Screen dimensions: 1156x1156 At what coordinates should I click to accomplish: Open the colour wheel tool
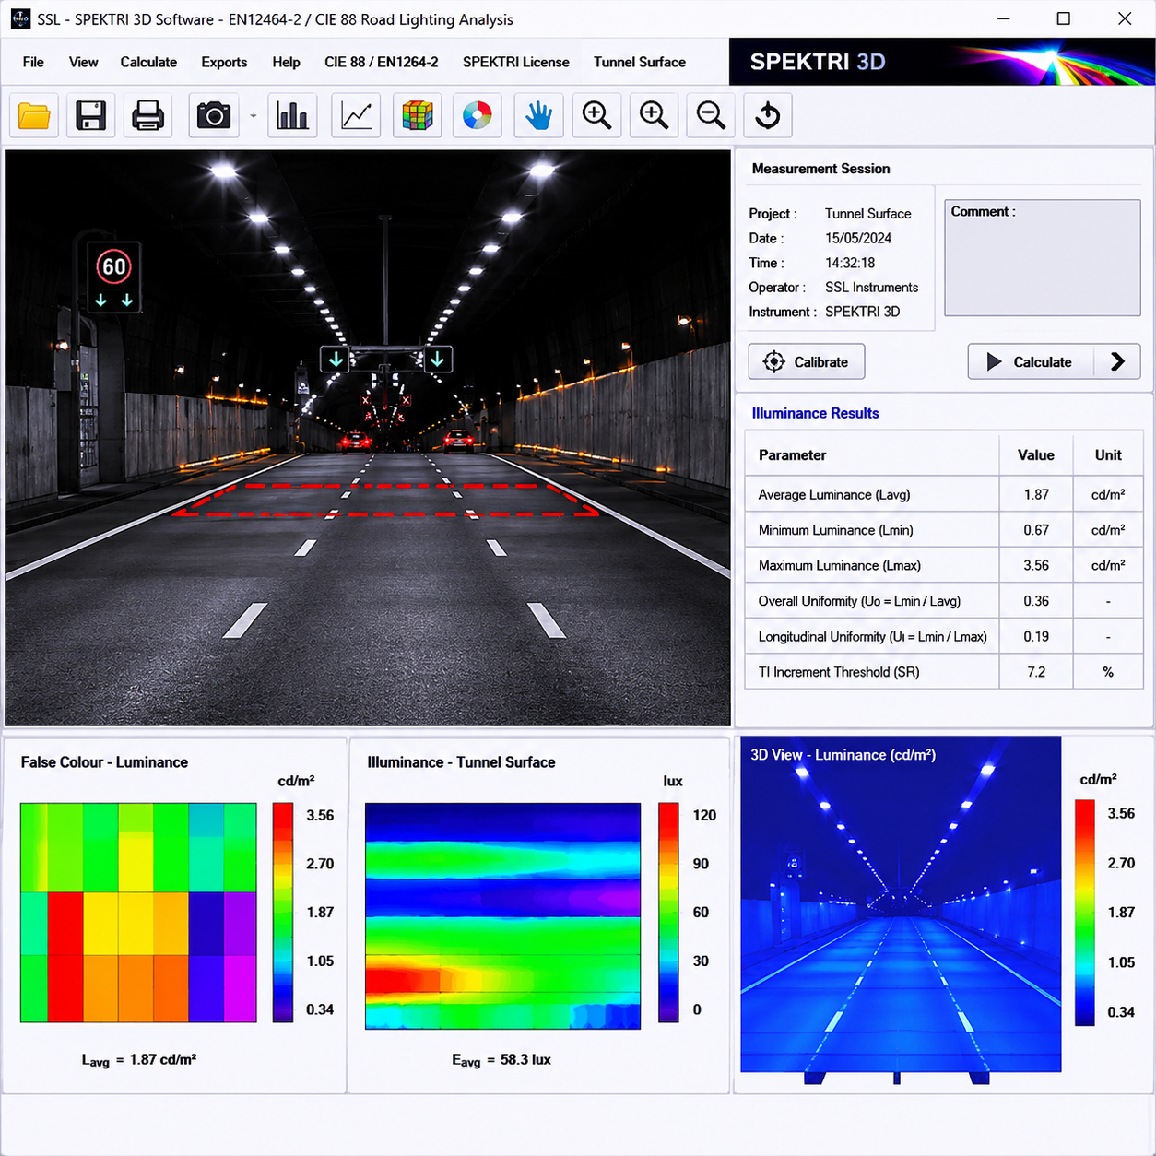coord(478,115)
